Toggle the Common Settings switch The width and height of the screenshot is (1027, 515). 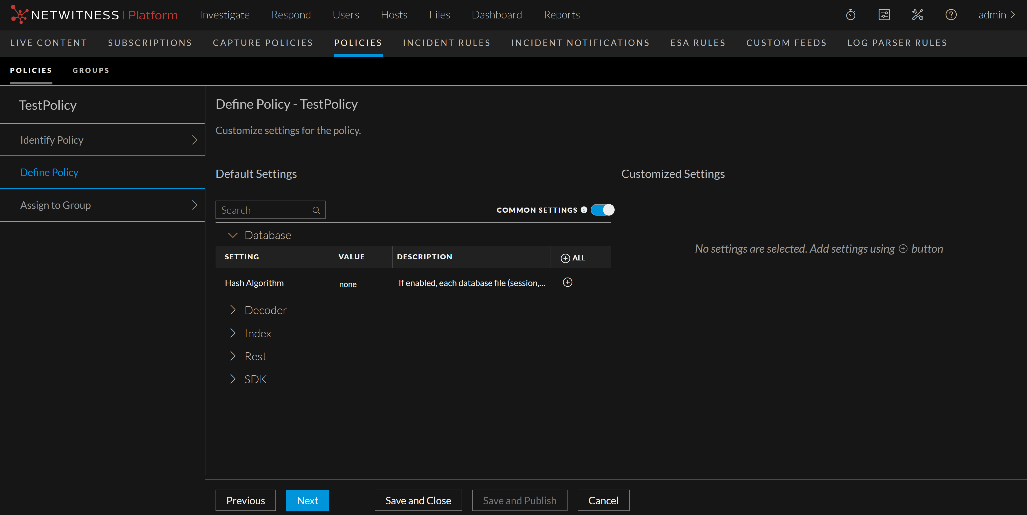click(x=602, y=210)
